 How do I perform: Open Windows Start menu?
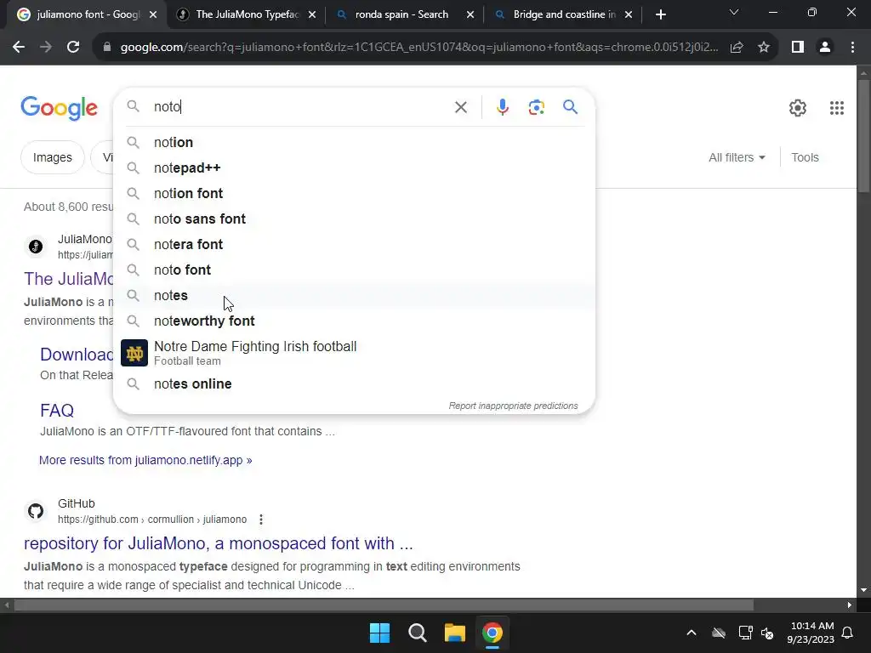coord(380,633)
